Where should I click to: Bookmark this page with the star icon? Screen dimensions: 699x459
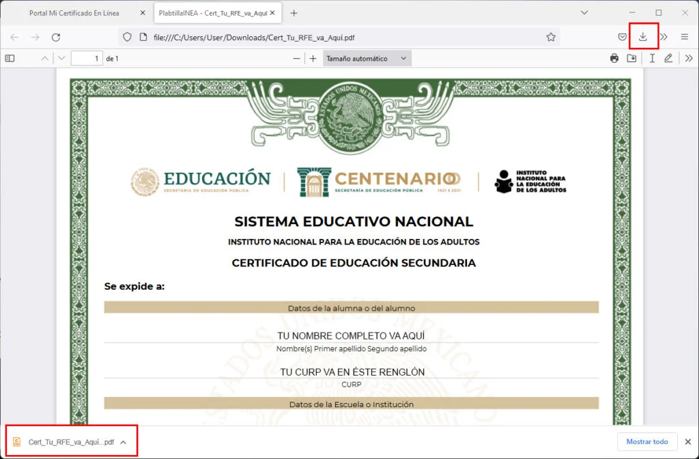click(x=551, y=37)
